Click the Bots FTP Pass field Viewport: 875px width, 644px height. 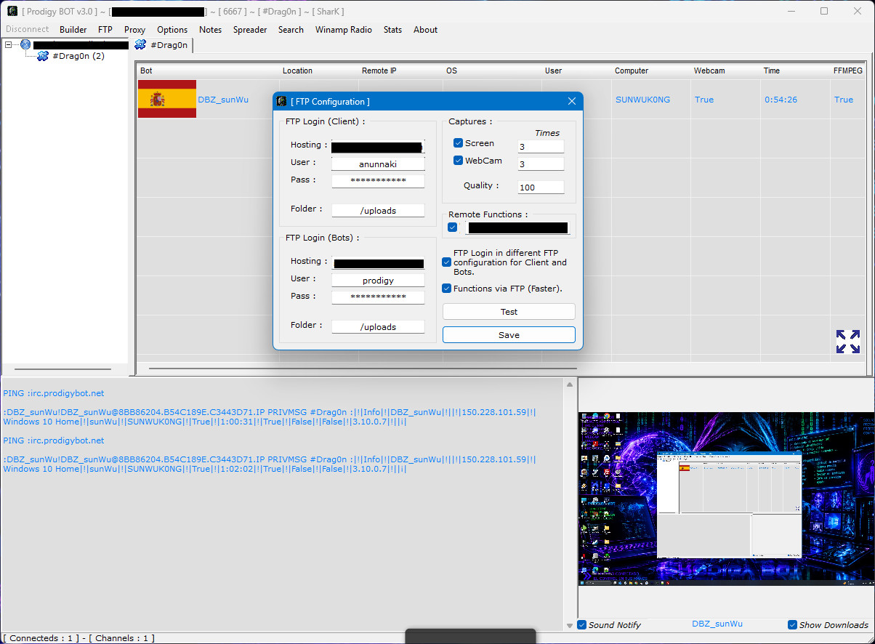coord(378,297)
